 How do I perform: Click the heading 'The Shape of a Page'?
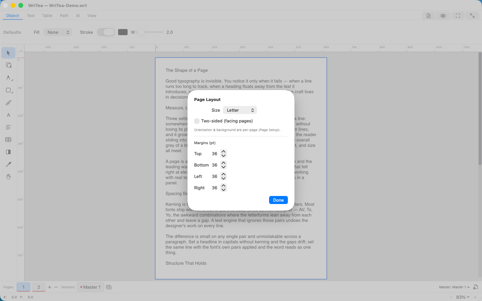(x=187, y=70)
